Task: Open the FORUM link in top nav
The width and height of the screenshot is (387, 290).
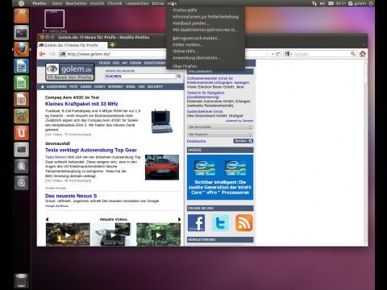Action: point(135,63)
